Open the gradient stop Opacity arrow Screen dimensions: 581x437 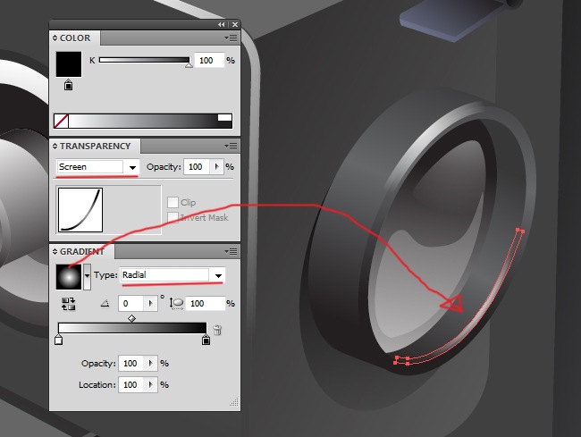point(150,364)
